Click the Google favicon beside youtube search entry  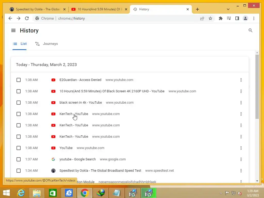click(53, 159)
